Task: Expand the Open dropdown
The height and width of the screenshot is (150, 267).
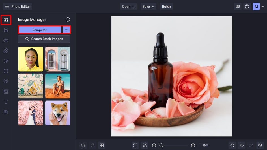Action: click(x=129, y=6)
